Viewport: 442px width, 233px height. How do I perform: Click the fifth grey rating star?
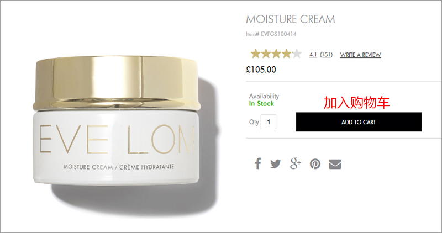(x=297, y=54)
